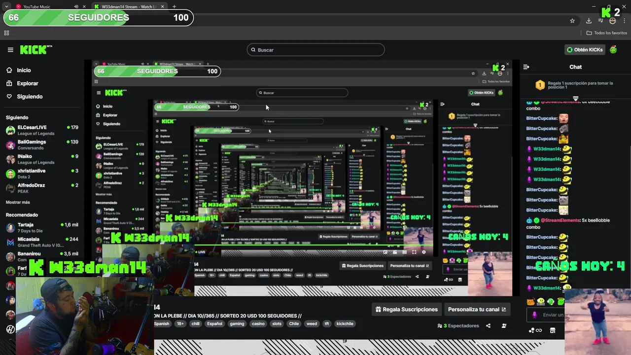
Task: Click the round logo icon at sidebar bottom
Action: click(x=10, y=329)
